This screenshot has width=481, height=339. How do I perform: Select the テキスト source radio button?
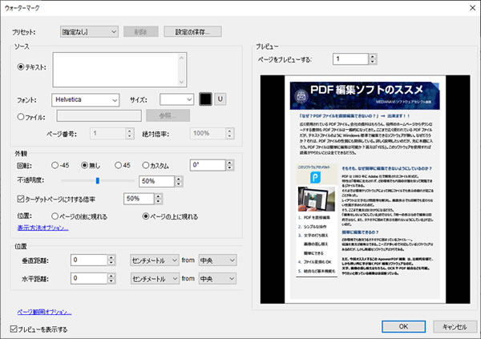click(22, 68)
